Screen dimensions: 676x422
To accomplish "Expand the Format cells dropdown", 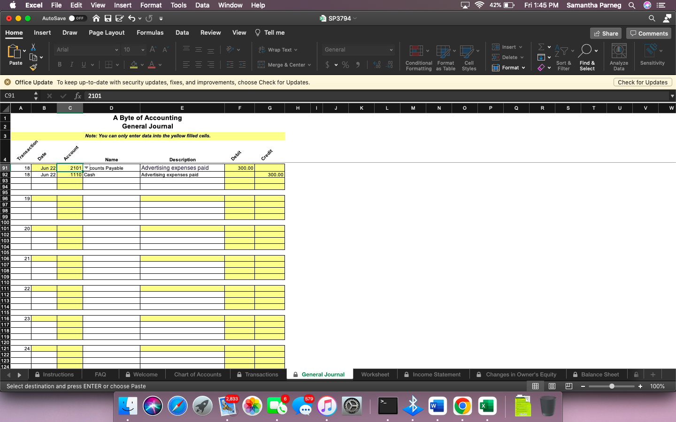I will [x=523, y=68].
